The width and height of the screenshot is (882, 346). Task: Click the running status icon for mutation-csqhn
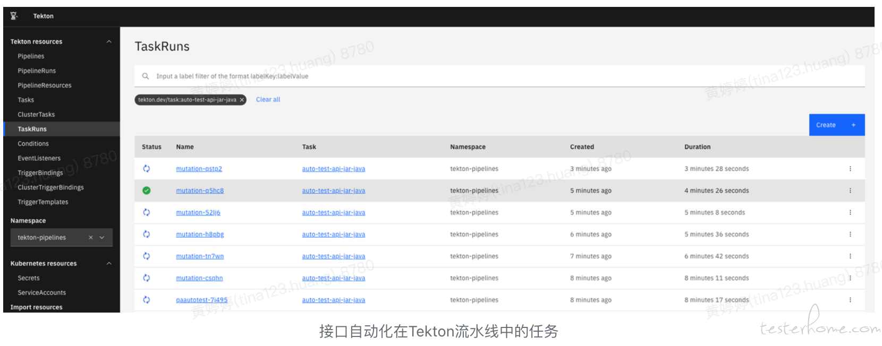147,278
